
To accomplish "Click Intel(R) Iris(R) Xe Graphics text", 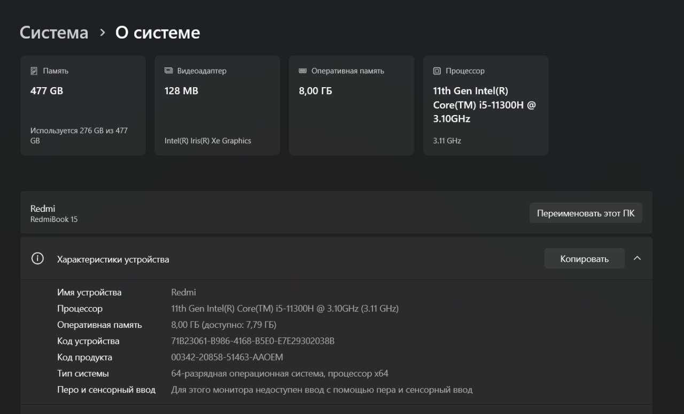I will tap(208, 141).
